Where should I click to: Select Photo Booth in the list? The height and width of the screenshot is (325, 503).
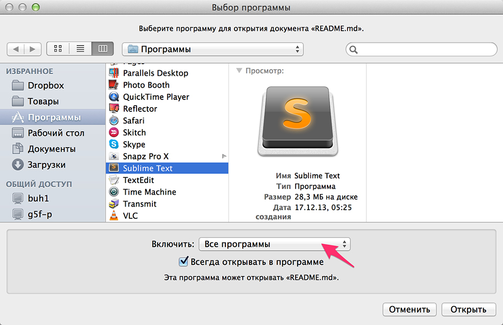167,85
